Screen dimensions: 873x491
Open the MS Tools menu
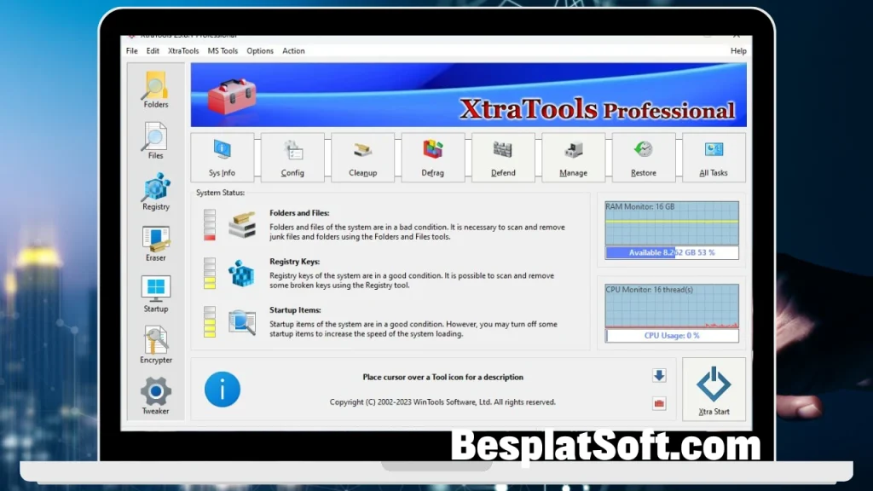pyautogui.click(x=222, y=50)
